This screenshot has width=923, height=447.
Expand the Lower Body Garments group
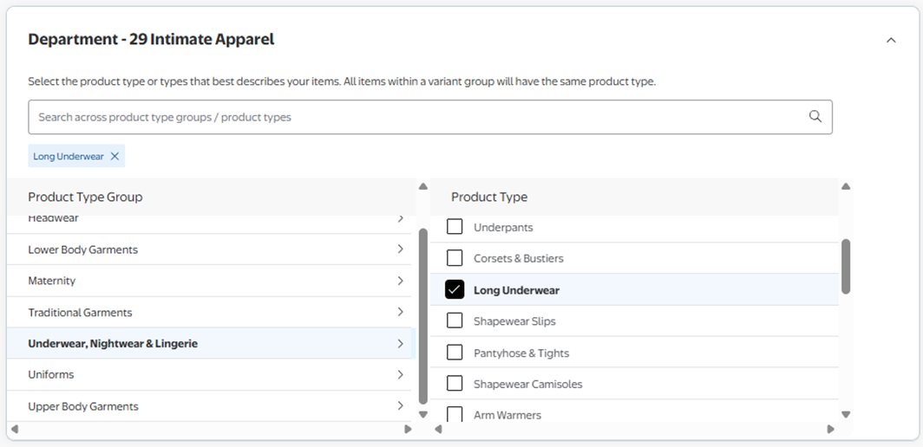click(400, 249)
